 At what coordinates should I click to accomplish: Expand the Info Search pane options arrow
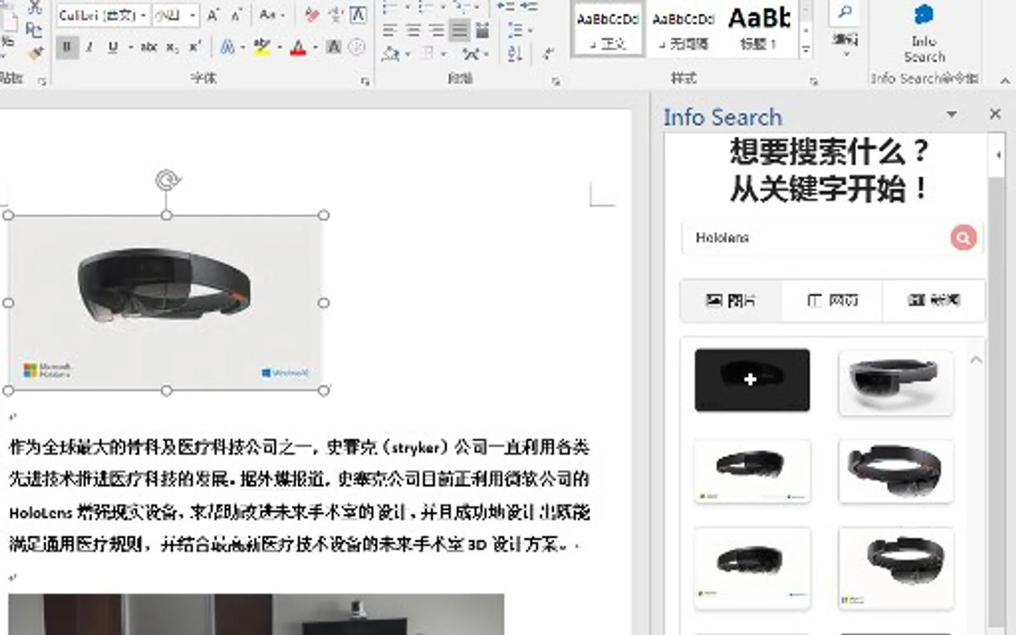(951, 114)
